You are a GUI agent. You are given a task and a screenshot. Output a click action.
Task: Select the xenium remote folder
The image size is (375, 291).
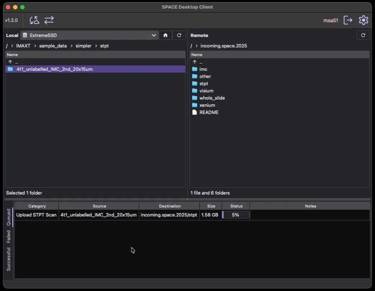[280, 105]
